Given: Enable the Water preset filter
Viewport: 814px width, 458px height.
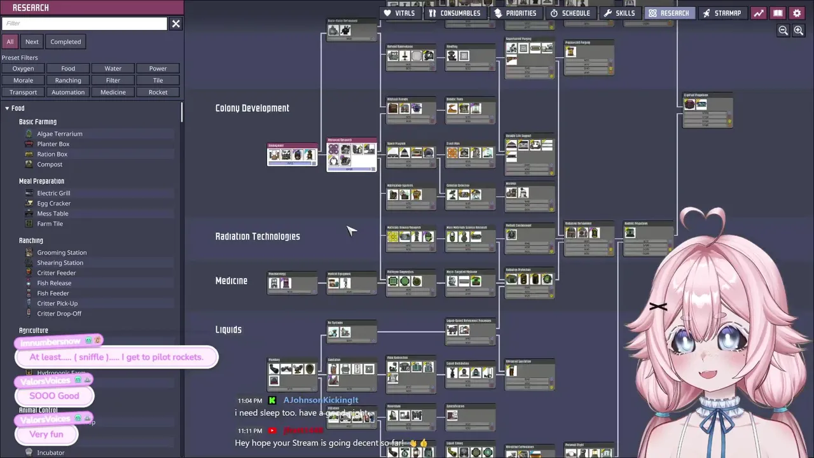Looking at the screenshot, I should 113,68.
